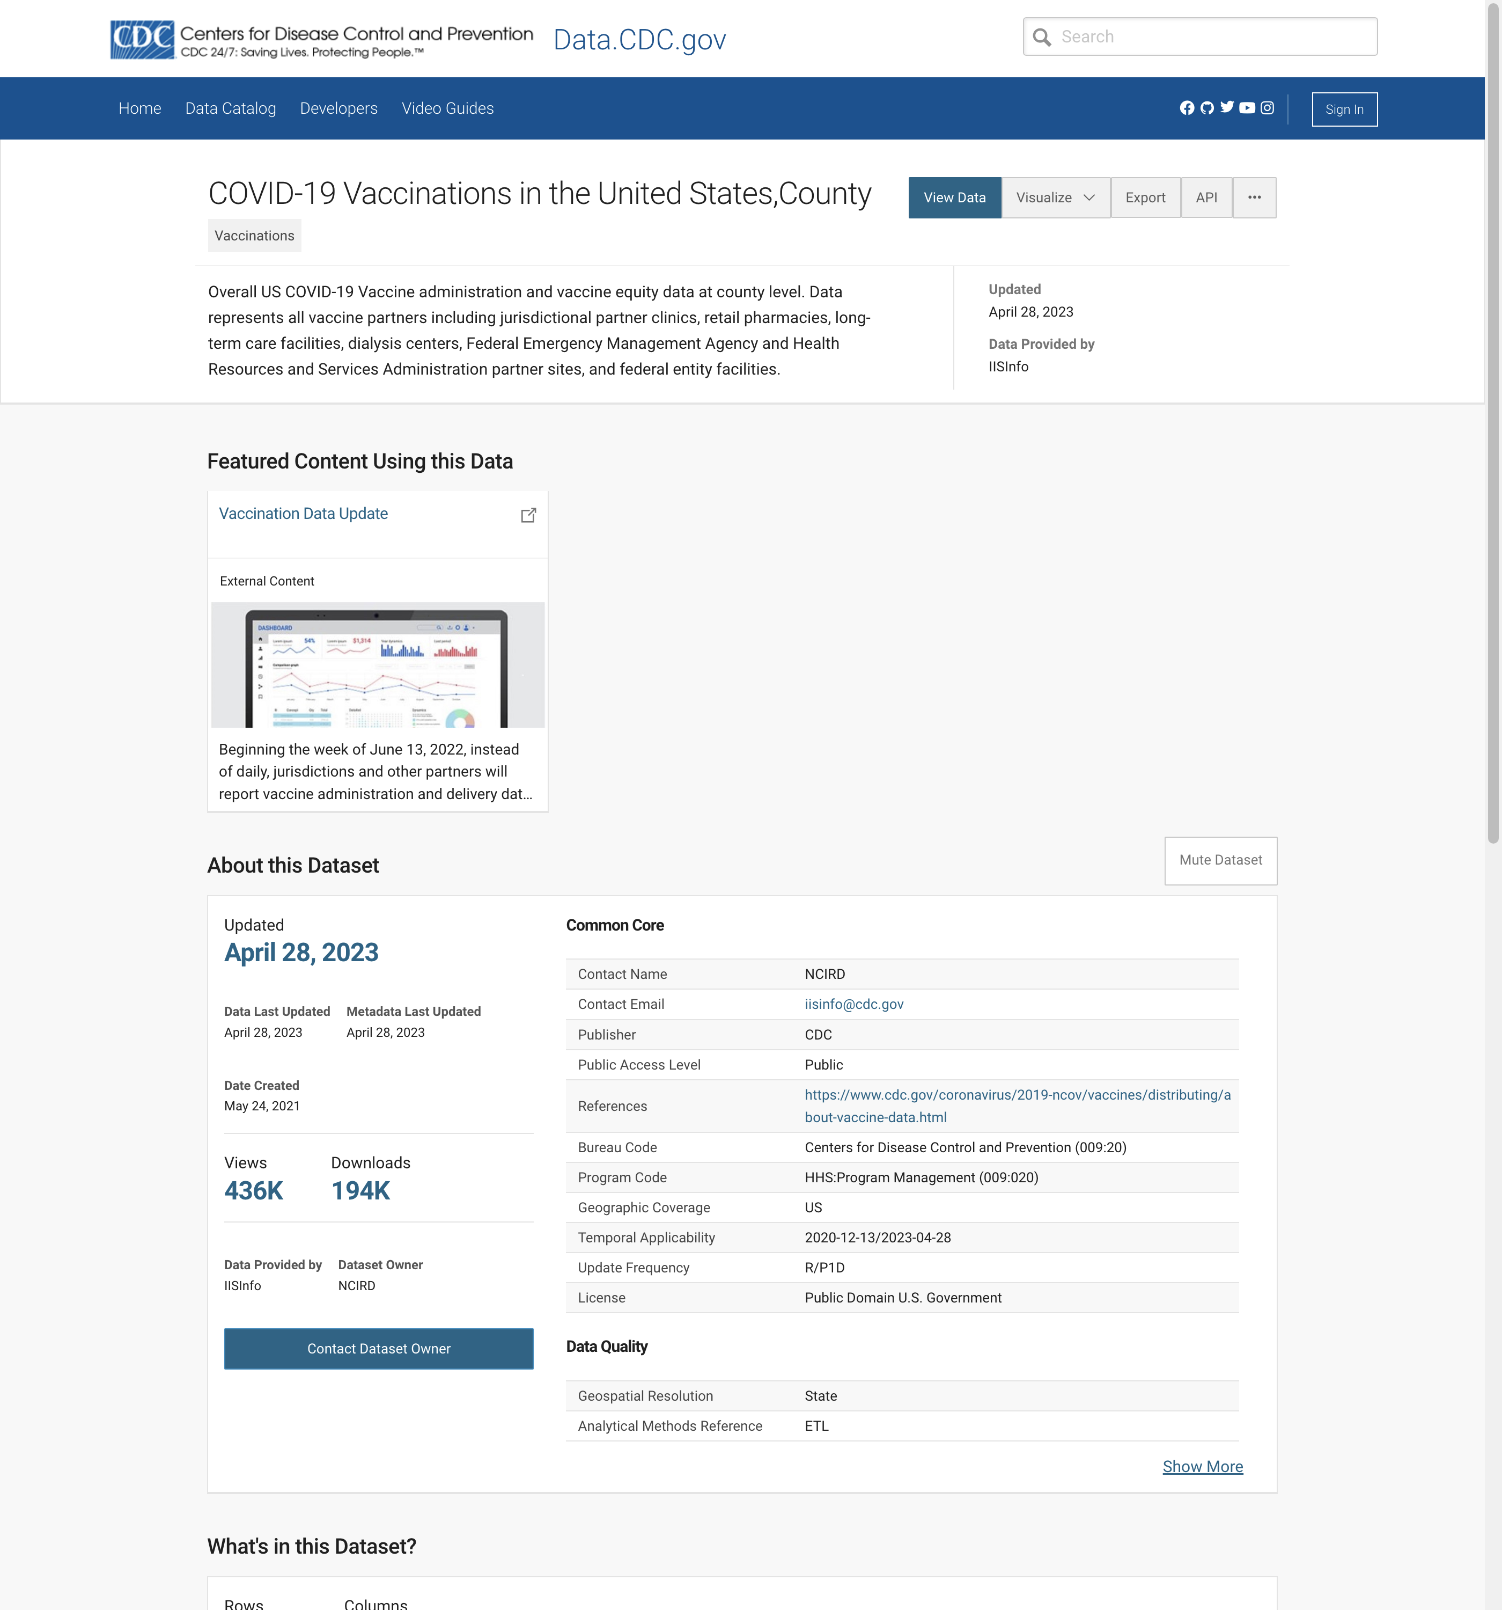Open the Developers navigation item
This screenshot has height=1610, width=1502.
point(338,108)
